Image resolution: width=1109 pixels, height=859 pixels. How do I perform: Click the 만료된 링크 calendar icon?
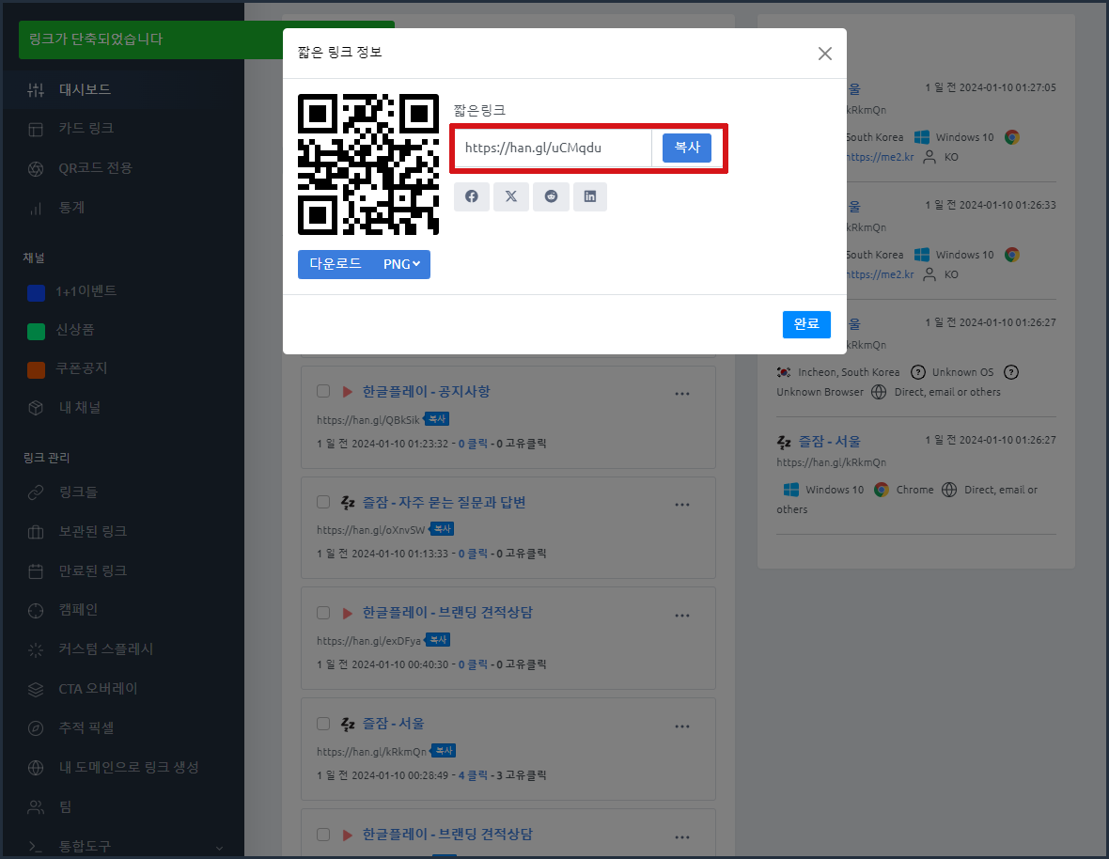click(x=36, y=571)
